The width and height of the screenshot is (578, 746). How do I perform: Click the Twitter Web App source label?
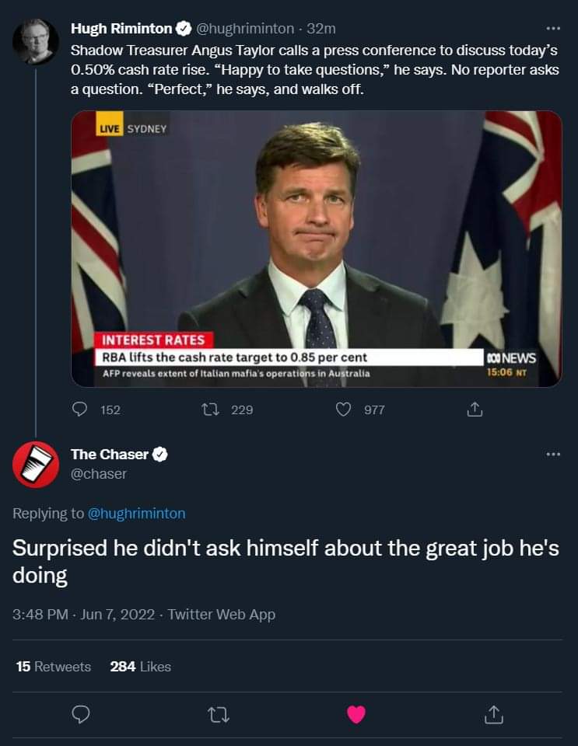tap(222, 614)
